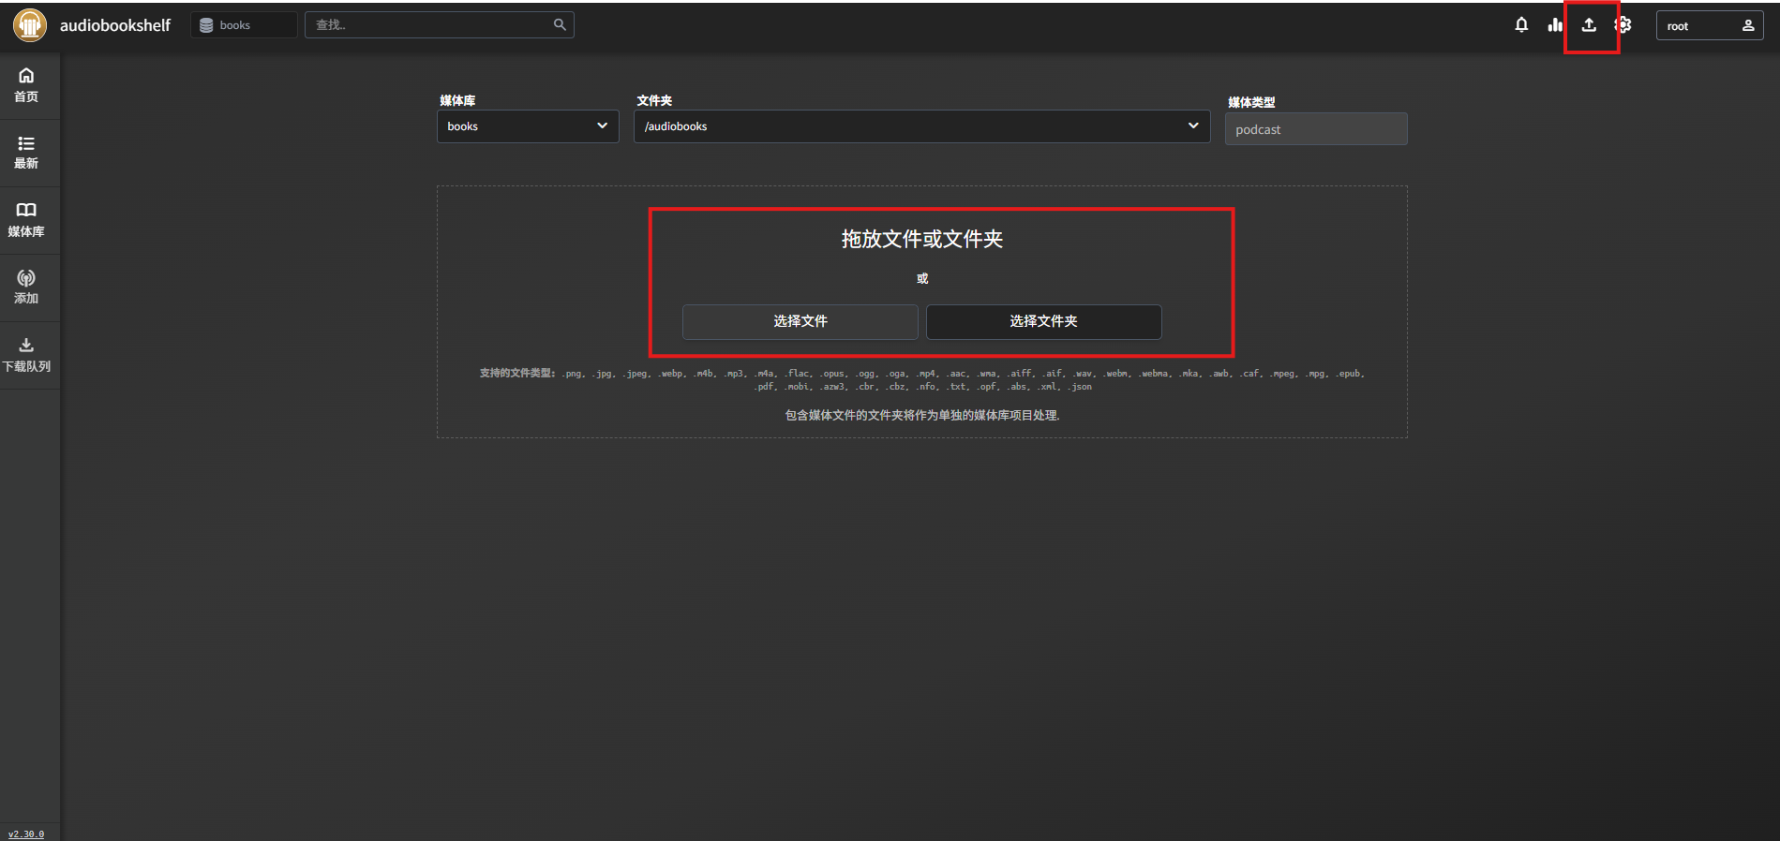Click the 选择文件 button
1780x841 pixels.
tap(800, 321)
